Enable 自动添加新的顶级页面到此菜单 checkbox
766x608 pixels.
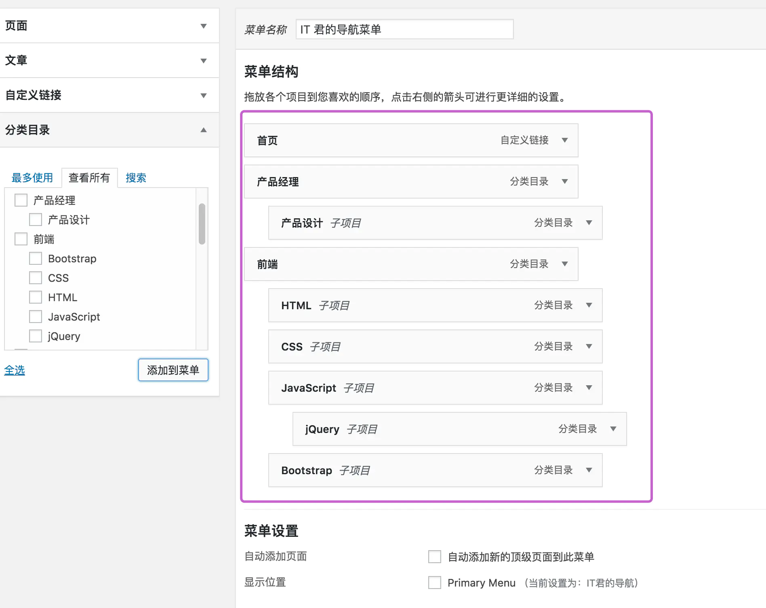point(435,557)
